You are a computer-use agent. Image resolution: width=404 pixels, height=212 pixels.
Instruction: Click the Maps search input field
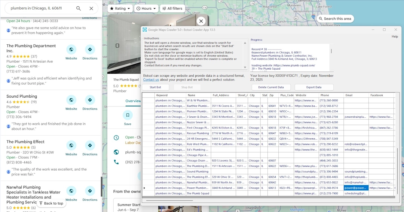(41, 9)
